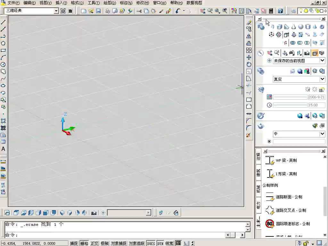Select the Line tool in draw toolbar

[x=3, y=22]
